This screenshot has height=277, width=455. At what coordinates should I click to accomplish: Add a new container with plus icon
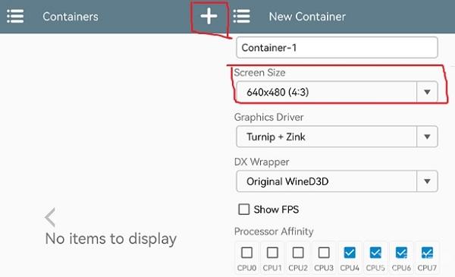coord(209,16)
